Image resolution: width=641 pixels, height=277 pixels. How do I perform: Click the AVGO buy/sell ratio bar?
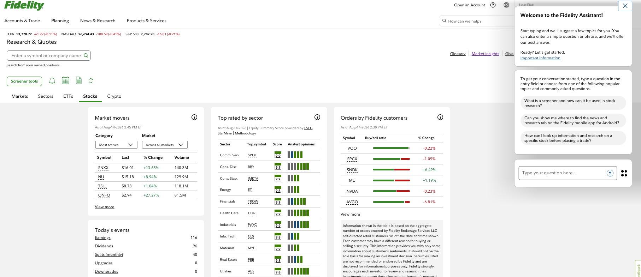392,202
